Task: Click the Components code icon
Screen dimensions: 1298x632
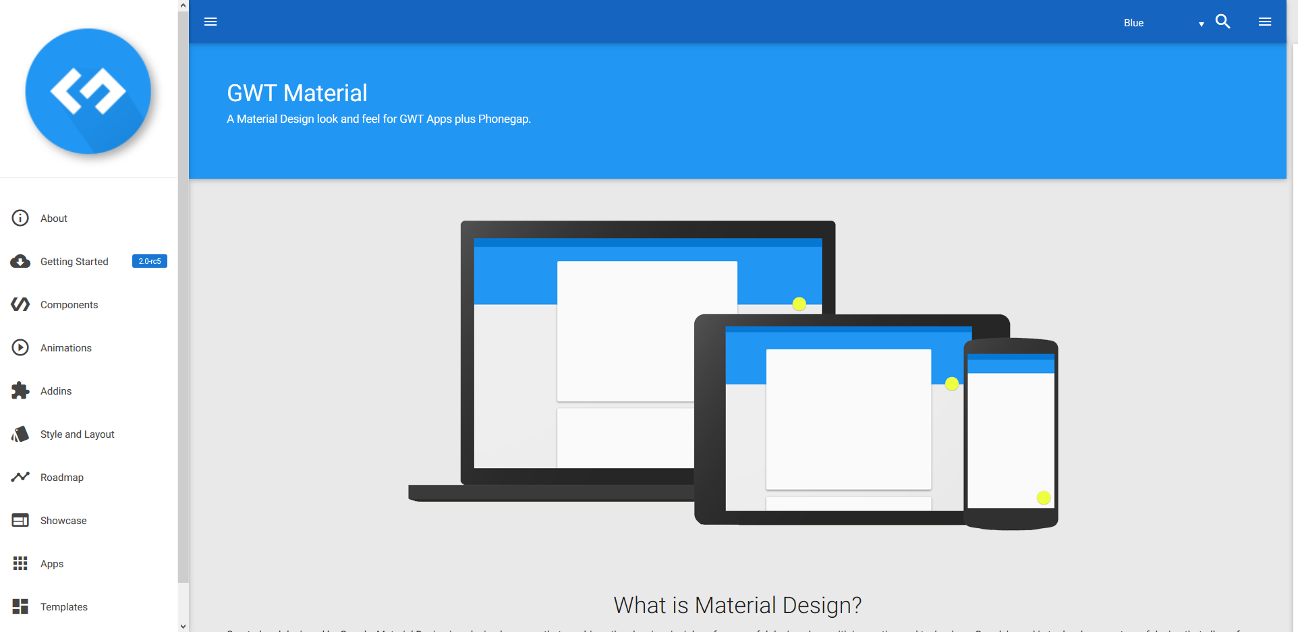Action: pos(20,304)
